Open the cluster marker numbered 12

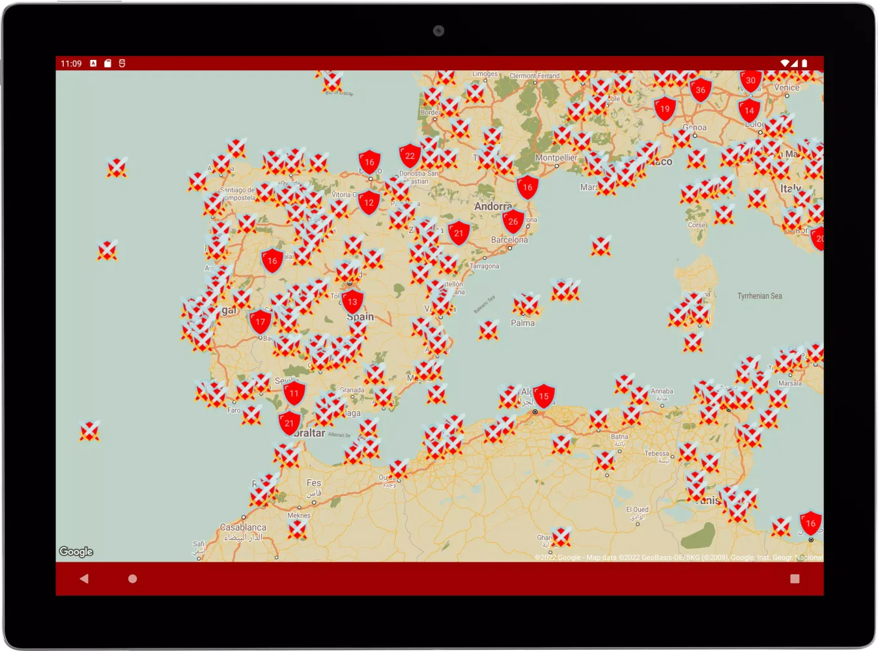pyautogui.click(x=369, y=203)
